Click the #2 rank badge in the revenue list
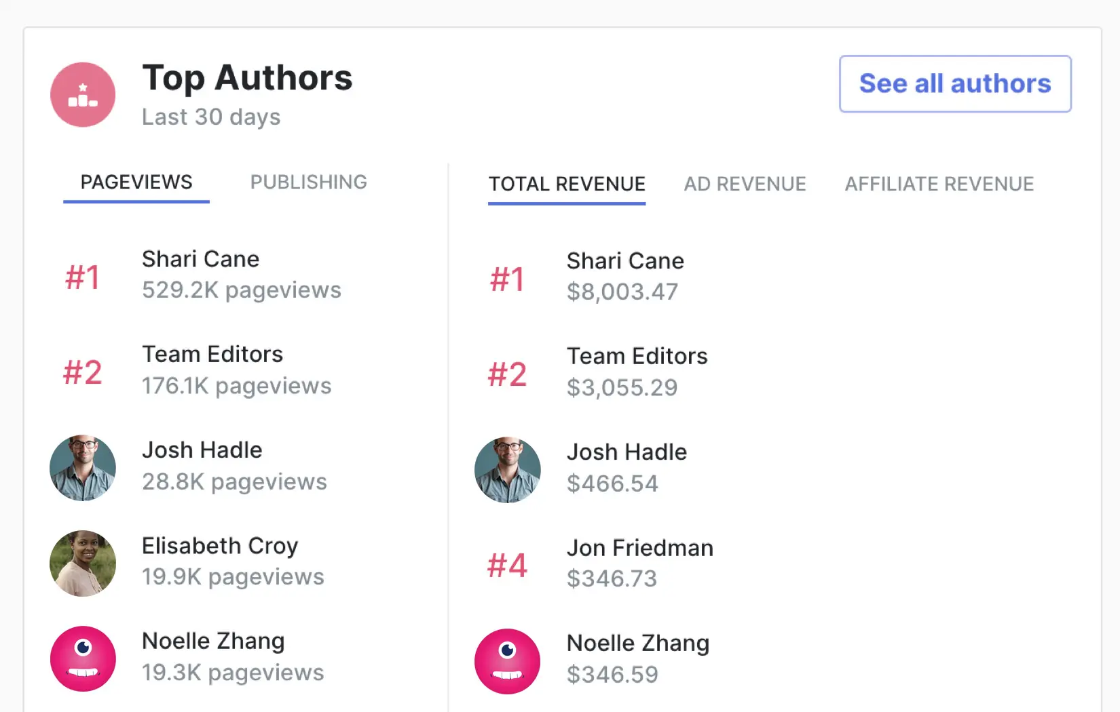The image size is (1120, 712). point(507,374)
